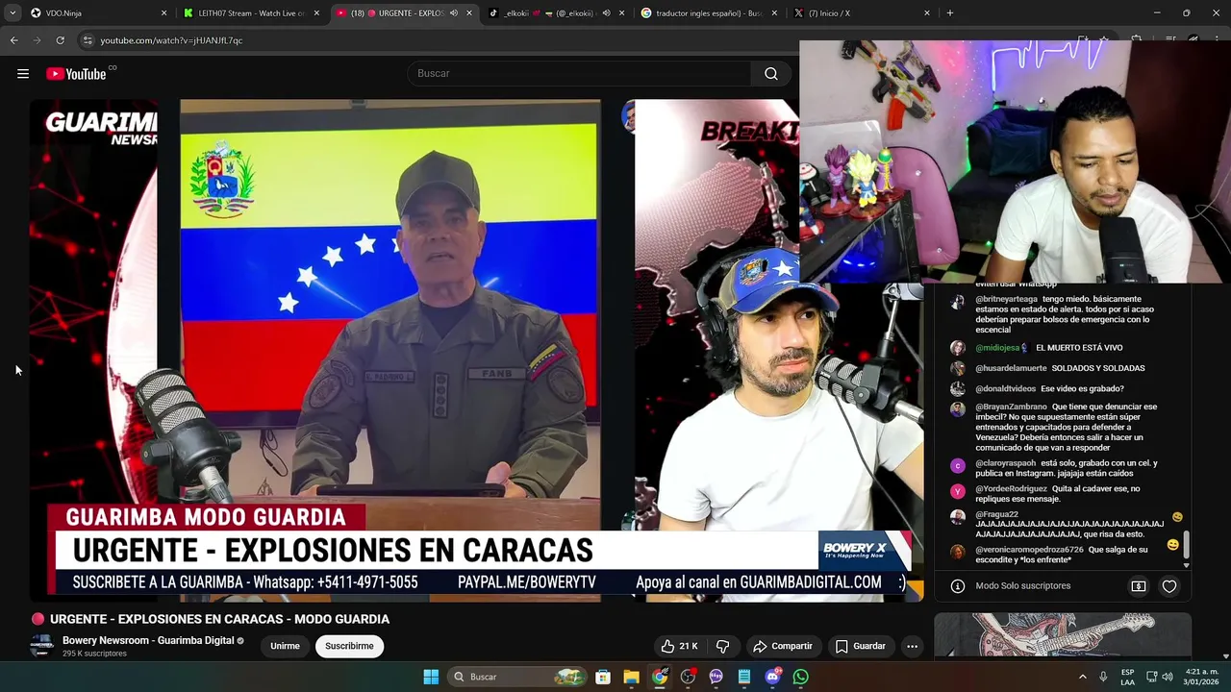Mute audio on the _elkokii TikTok tab

[606, 13]
